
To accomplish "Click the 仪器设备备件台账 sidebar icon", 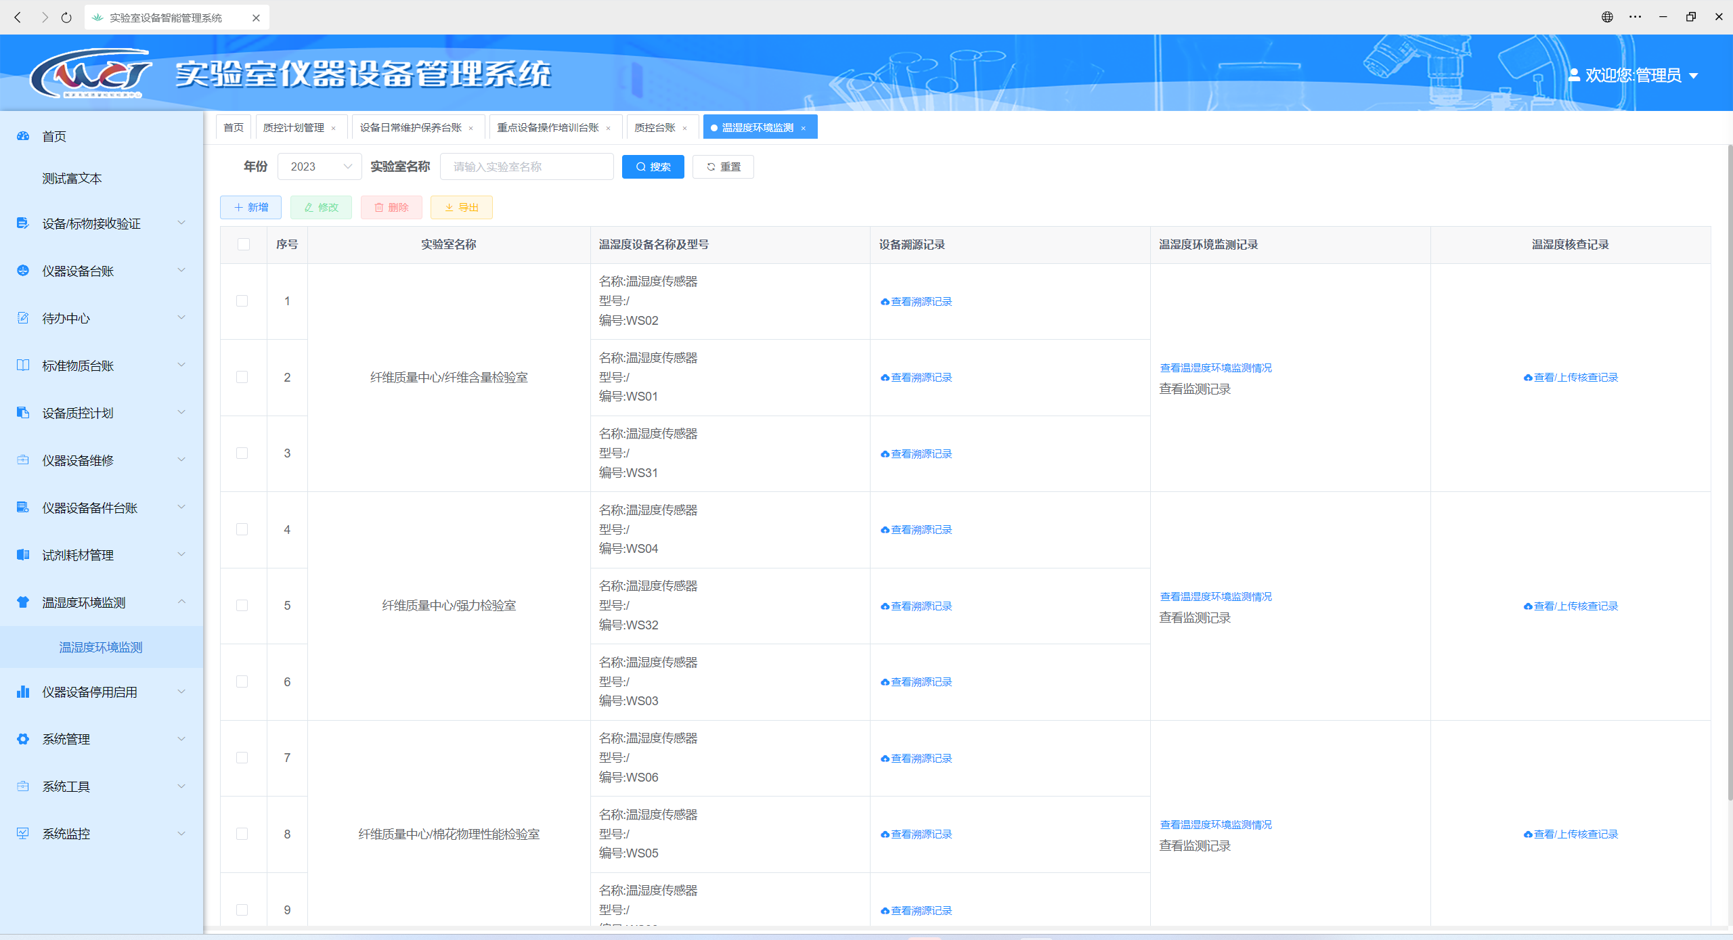I will [x=23, y=508].
